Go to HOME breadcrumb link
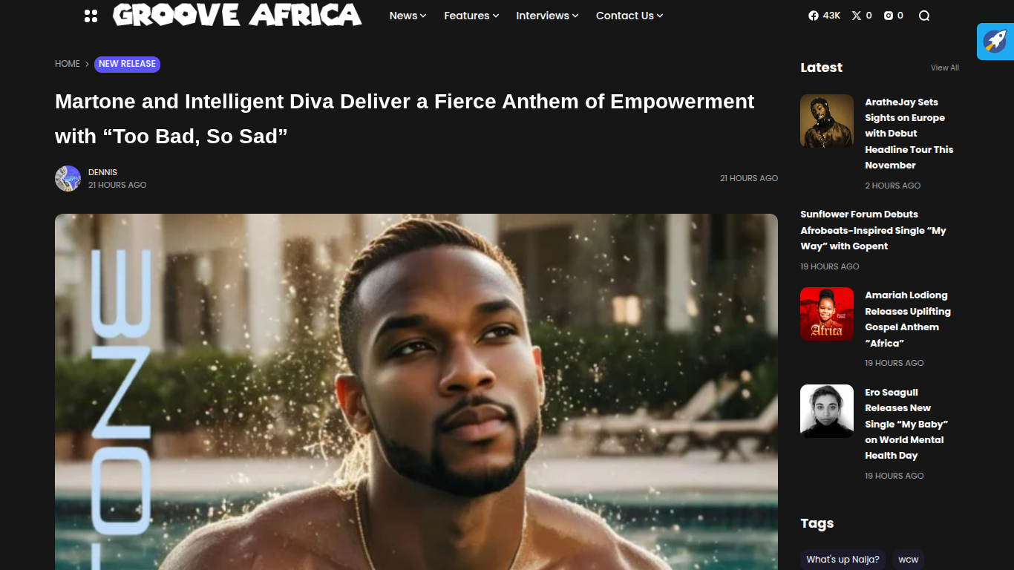Screen dimensions: 1014x570 [68, 64]
